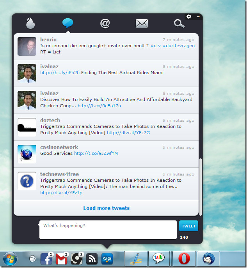247x268 pixels.
Task: Click the blue Twitter bird taskbar icon
Action: pyautogui.click(x=107, y=259)
